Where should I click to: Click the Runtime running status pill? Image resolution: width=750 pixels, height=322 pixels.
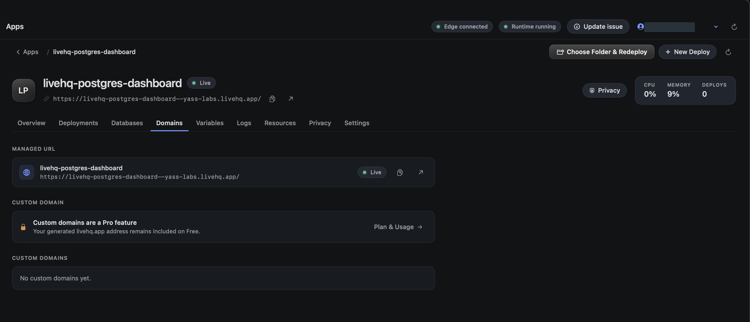click(530, 27)
